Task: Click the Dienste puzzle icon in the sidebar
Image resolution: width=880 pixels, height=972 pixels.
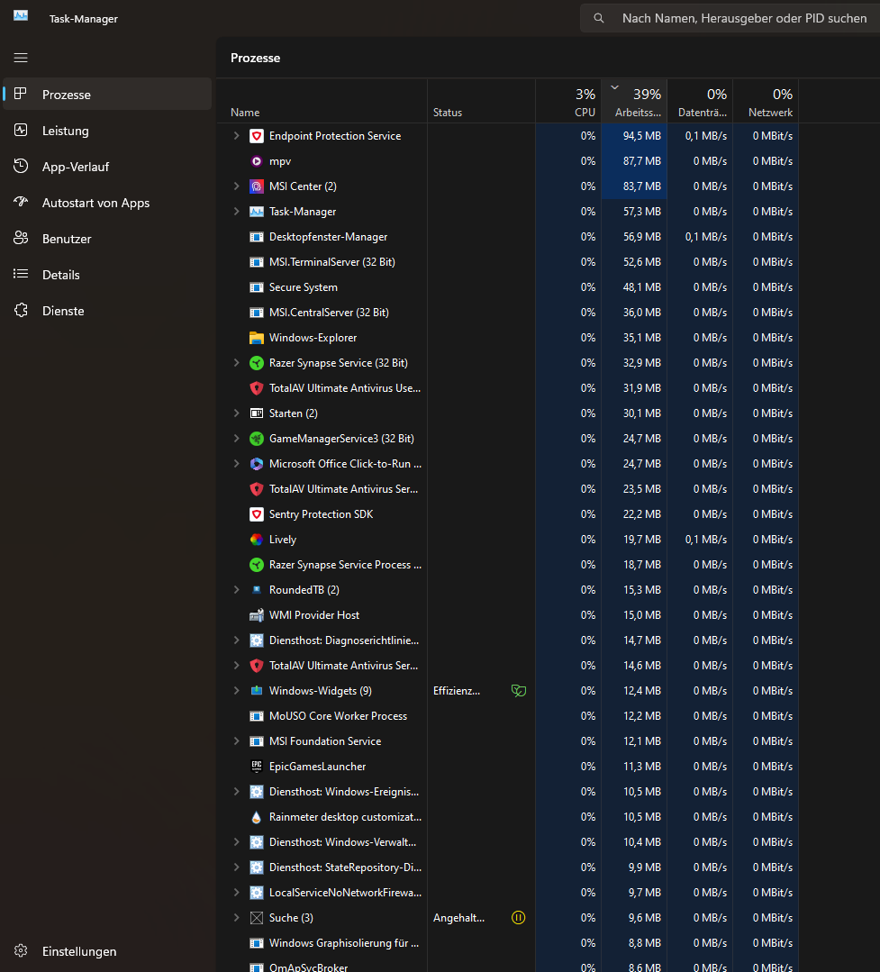Action: click(x=21, y=311)
